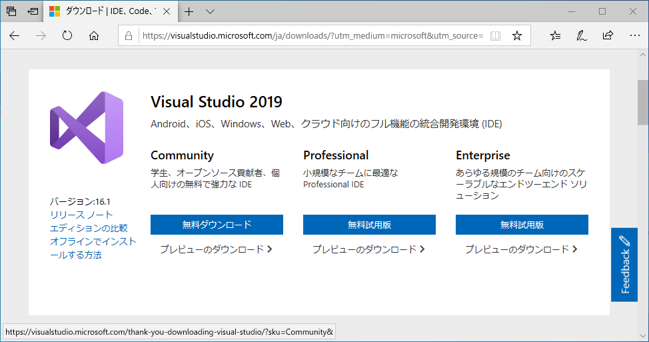Click Enterprise 無料試用版 button
The image size is (649, 342).
[x=522, y=225]
